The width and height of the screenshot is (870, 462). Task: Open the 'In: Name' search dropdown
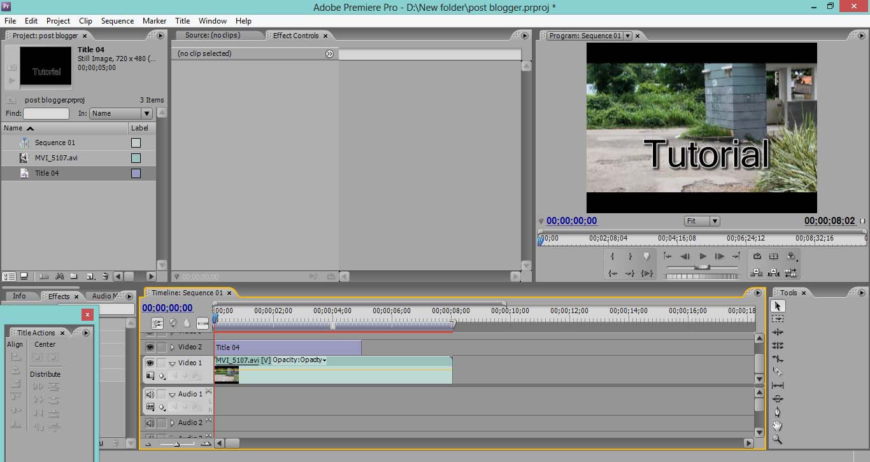(121, 113)
